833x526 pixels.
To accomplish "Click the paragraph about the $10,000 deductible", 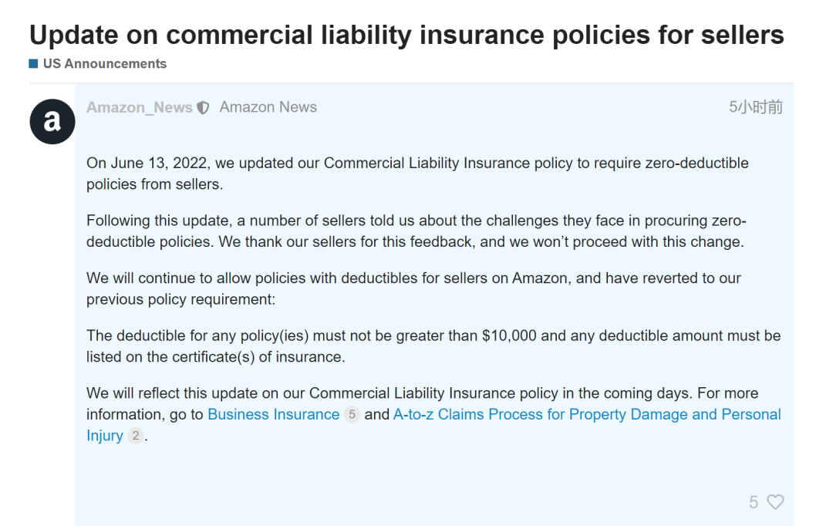I will (x=433, y=346).
